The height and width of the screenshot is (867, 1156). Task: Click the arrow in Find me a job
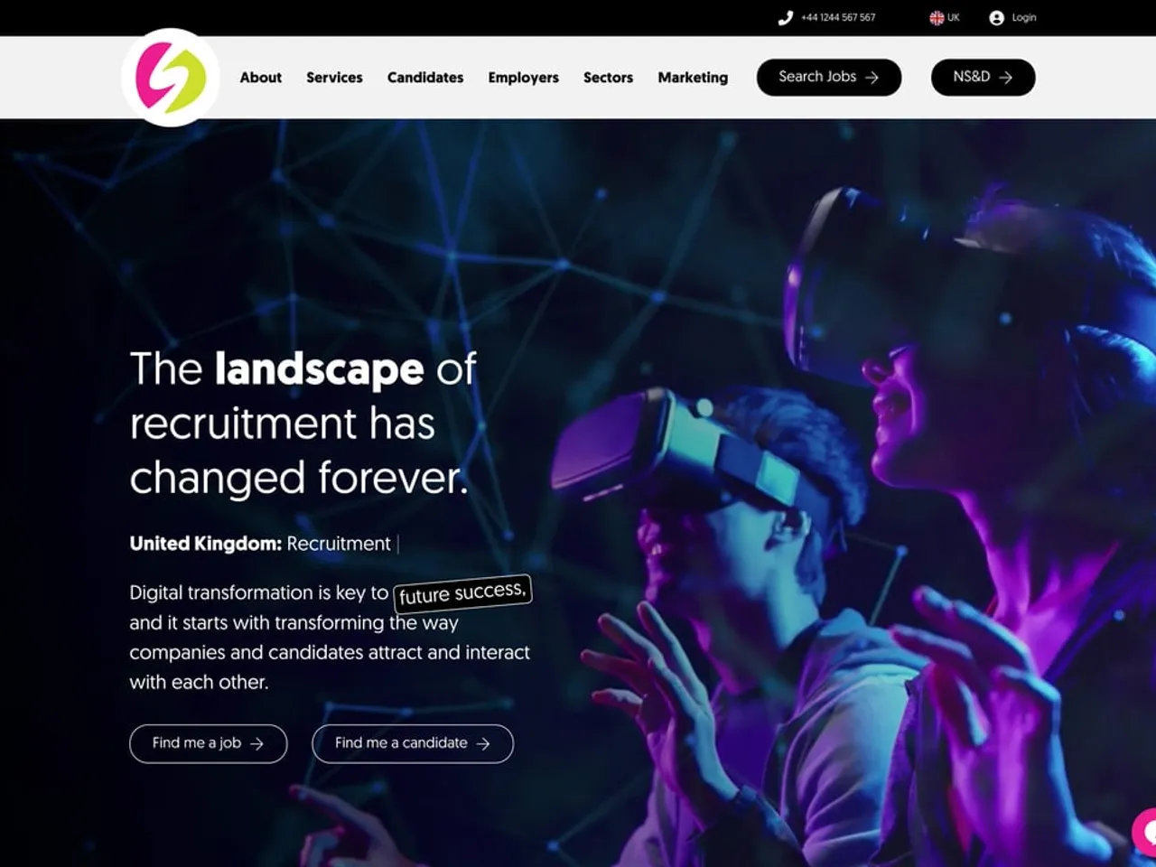(x=256, y=743)
